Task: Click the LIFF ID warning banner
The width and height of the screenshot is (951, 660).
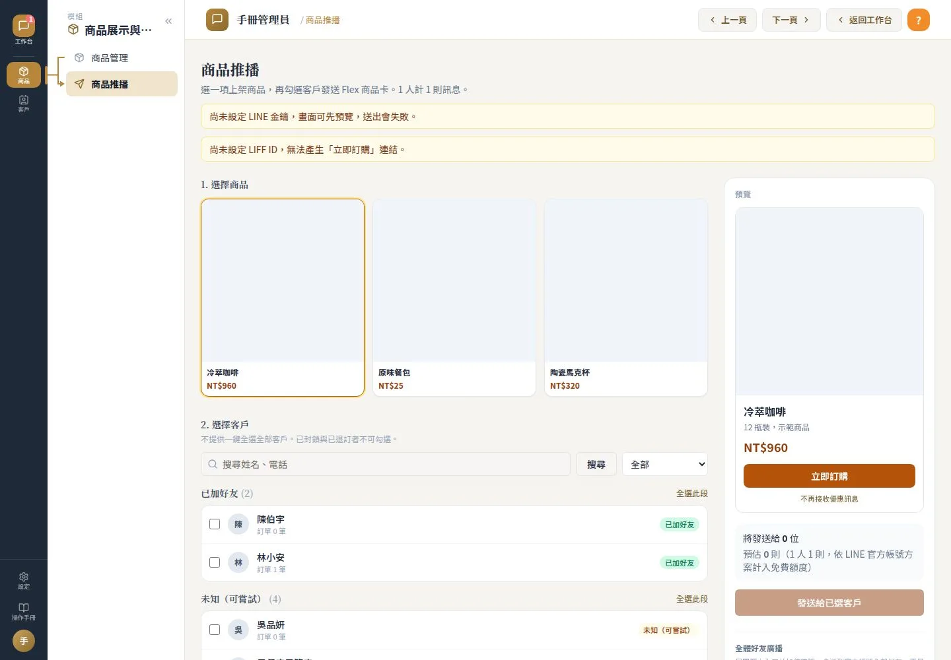Action: (x=568, y=149)
